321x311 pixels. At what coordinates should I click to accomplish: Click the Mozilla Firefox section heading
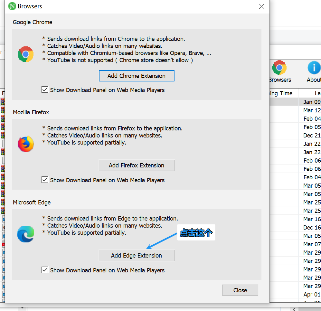(x=31, y=112)
